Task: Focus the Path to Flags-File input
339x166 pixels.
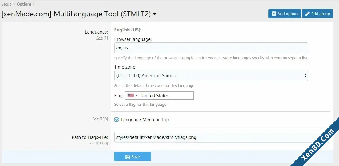Action: [222, 137]
